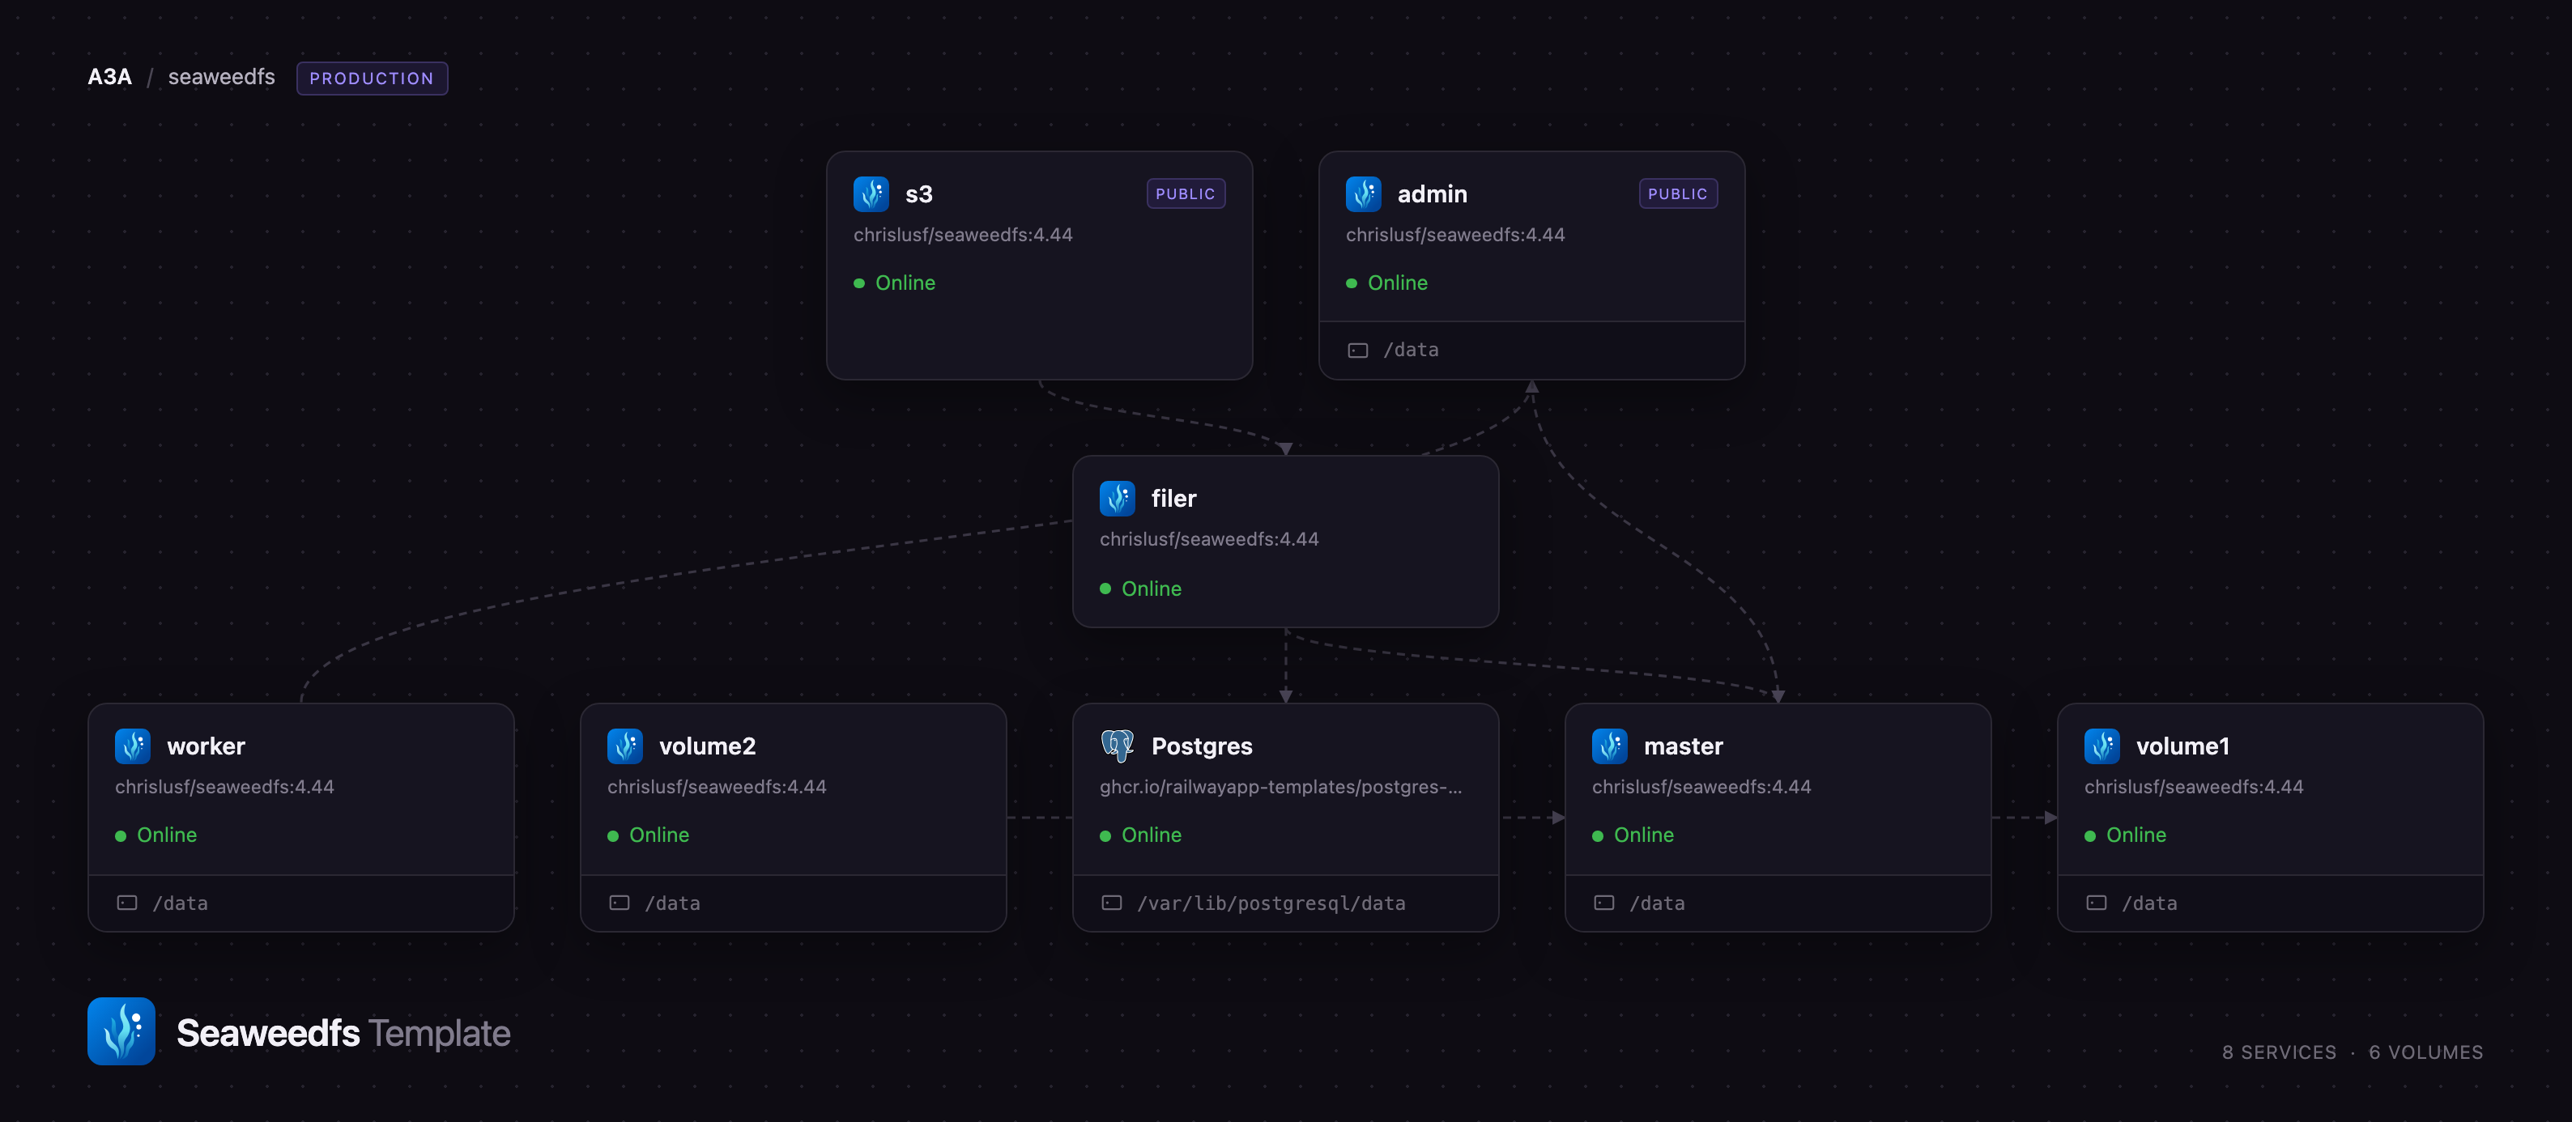Viewport: 2572px width, 1122px height.
Task: Click the Postgres image name ghcr.io/railwayapp-templates/postgres-...
Action: point(1280,787)
